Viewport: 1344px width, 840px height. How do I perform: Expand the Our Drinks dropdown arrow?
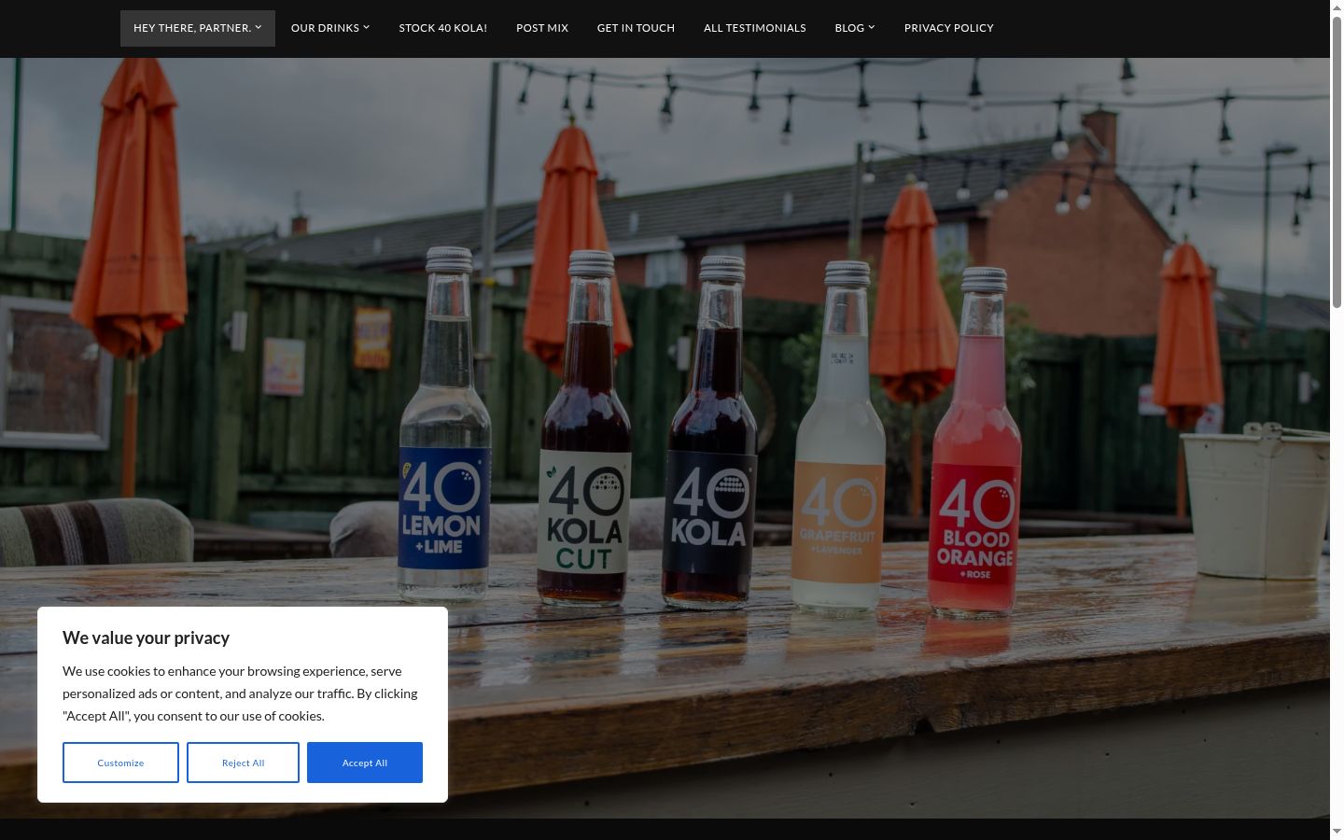pyautogui.click(x=367, y=27)
